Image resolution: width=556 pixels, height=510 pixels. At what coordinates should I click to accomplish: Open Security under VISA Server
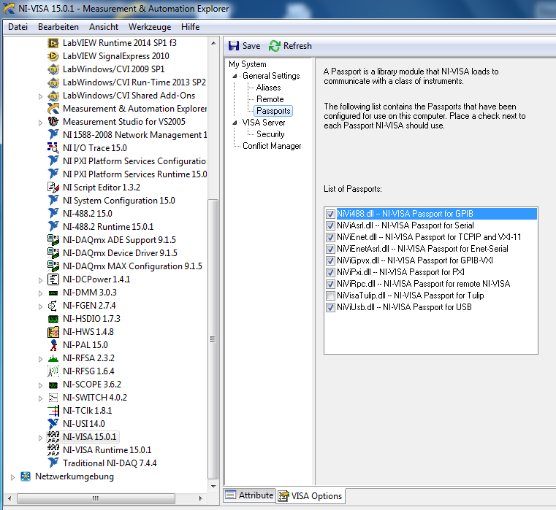(x=270, y=134)
